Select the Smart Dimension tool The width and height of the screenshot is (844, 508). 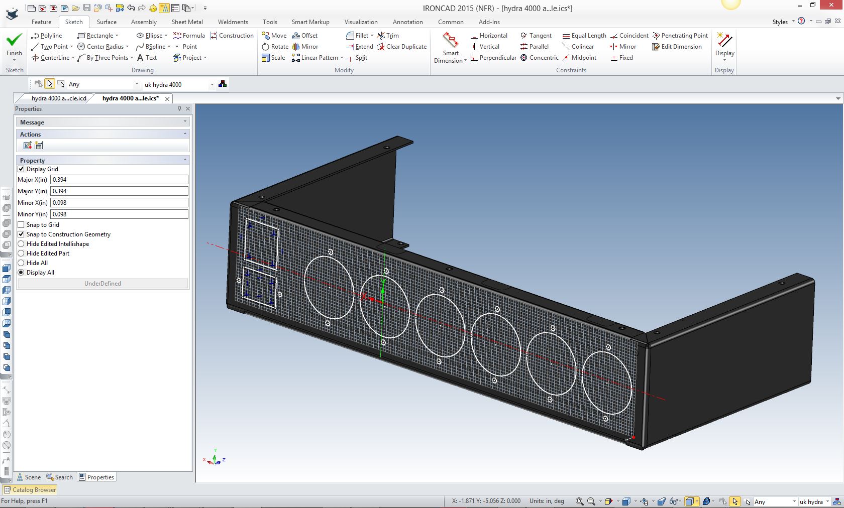450,48
